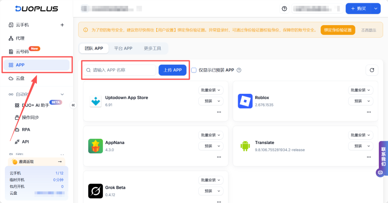Click the refresh icon beside the app filter
Image resolution: width=388 pixels, height=203 pixels.
click(x=372, y=70)
